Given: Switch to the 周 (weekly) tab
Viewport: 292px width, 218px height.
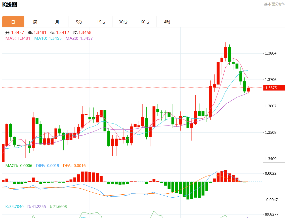Looking at the screenshot, I should pos(35,22).
